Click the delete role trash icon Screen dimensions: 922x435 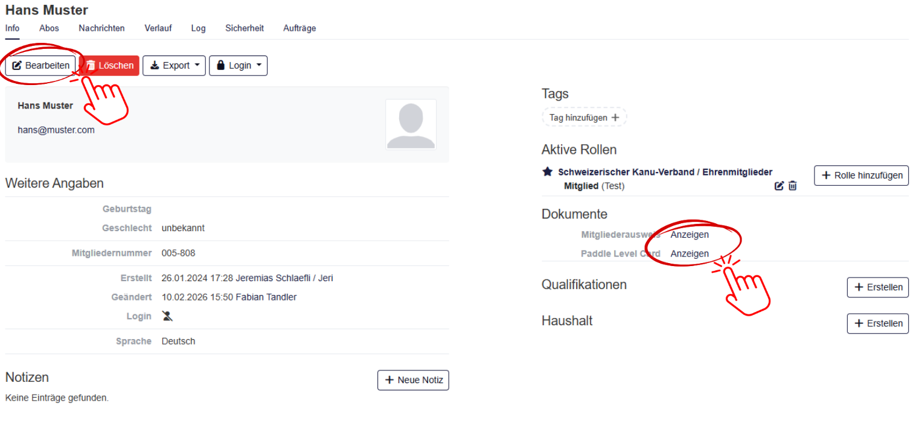pyautogui.click(x=793, y=186)
